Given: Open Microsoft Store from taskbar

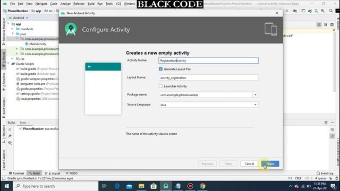Looking at the screenshot, I should point(154,186).
